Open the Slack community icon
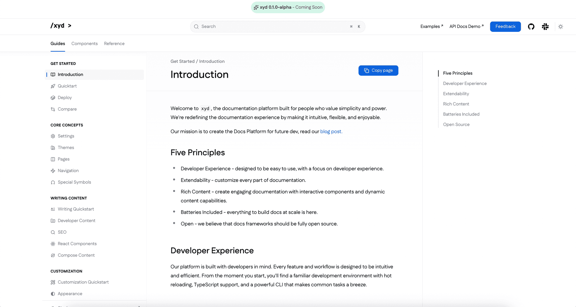 click(x=545, y=27)
